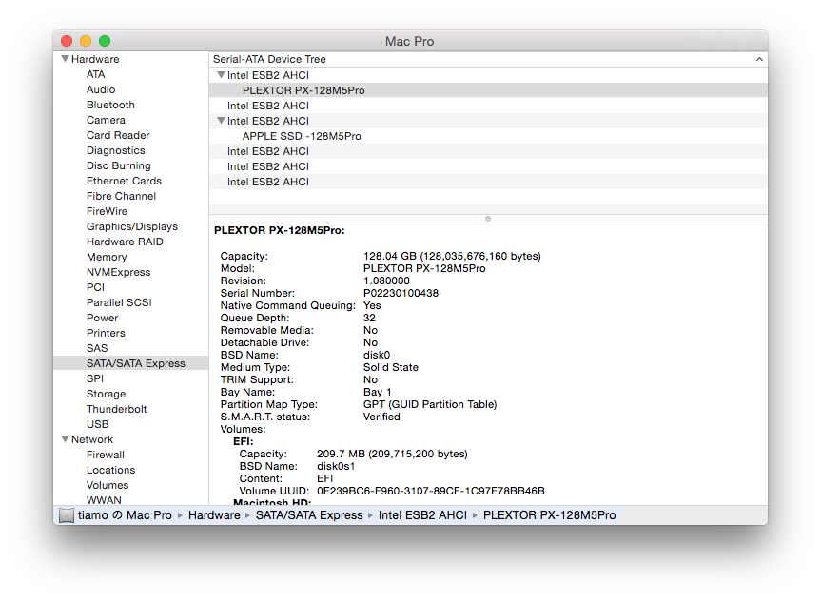The width and height of the screenshot is (821, 601).
Task: Select the PLEXTOR PX-128M5Pro device row
Action: pyautogui.click(x=488, y=90)
